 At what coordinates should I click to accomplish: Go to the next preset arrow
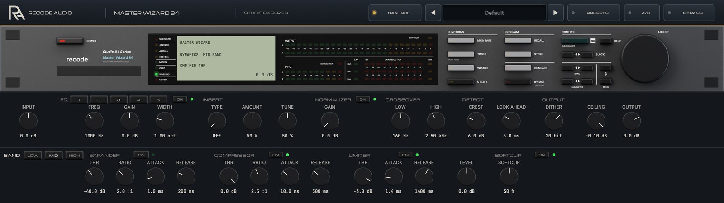(x=555, y=13)
